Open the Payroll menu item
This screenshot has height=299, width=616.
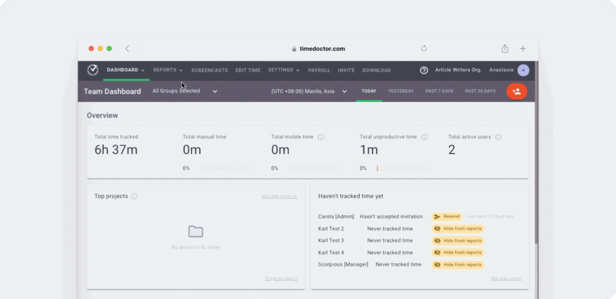pyautogui.click(x=319, y=70)
